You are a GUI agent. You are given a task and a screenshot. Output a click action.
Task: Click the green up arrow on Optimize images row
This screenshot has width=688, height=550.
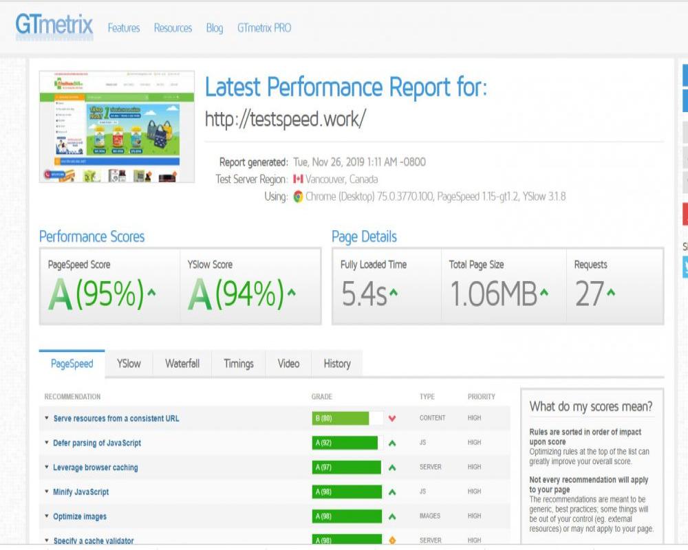point(392,517)
